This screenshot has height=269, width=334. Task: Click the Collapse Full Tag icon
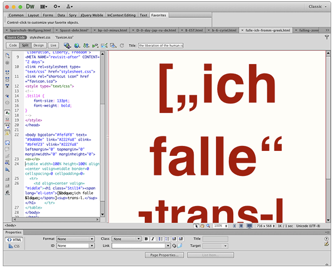pos(7,72)
